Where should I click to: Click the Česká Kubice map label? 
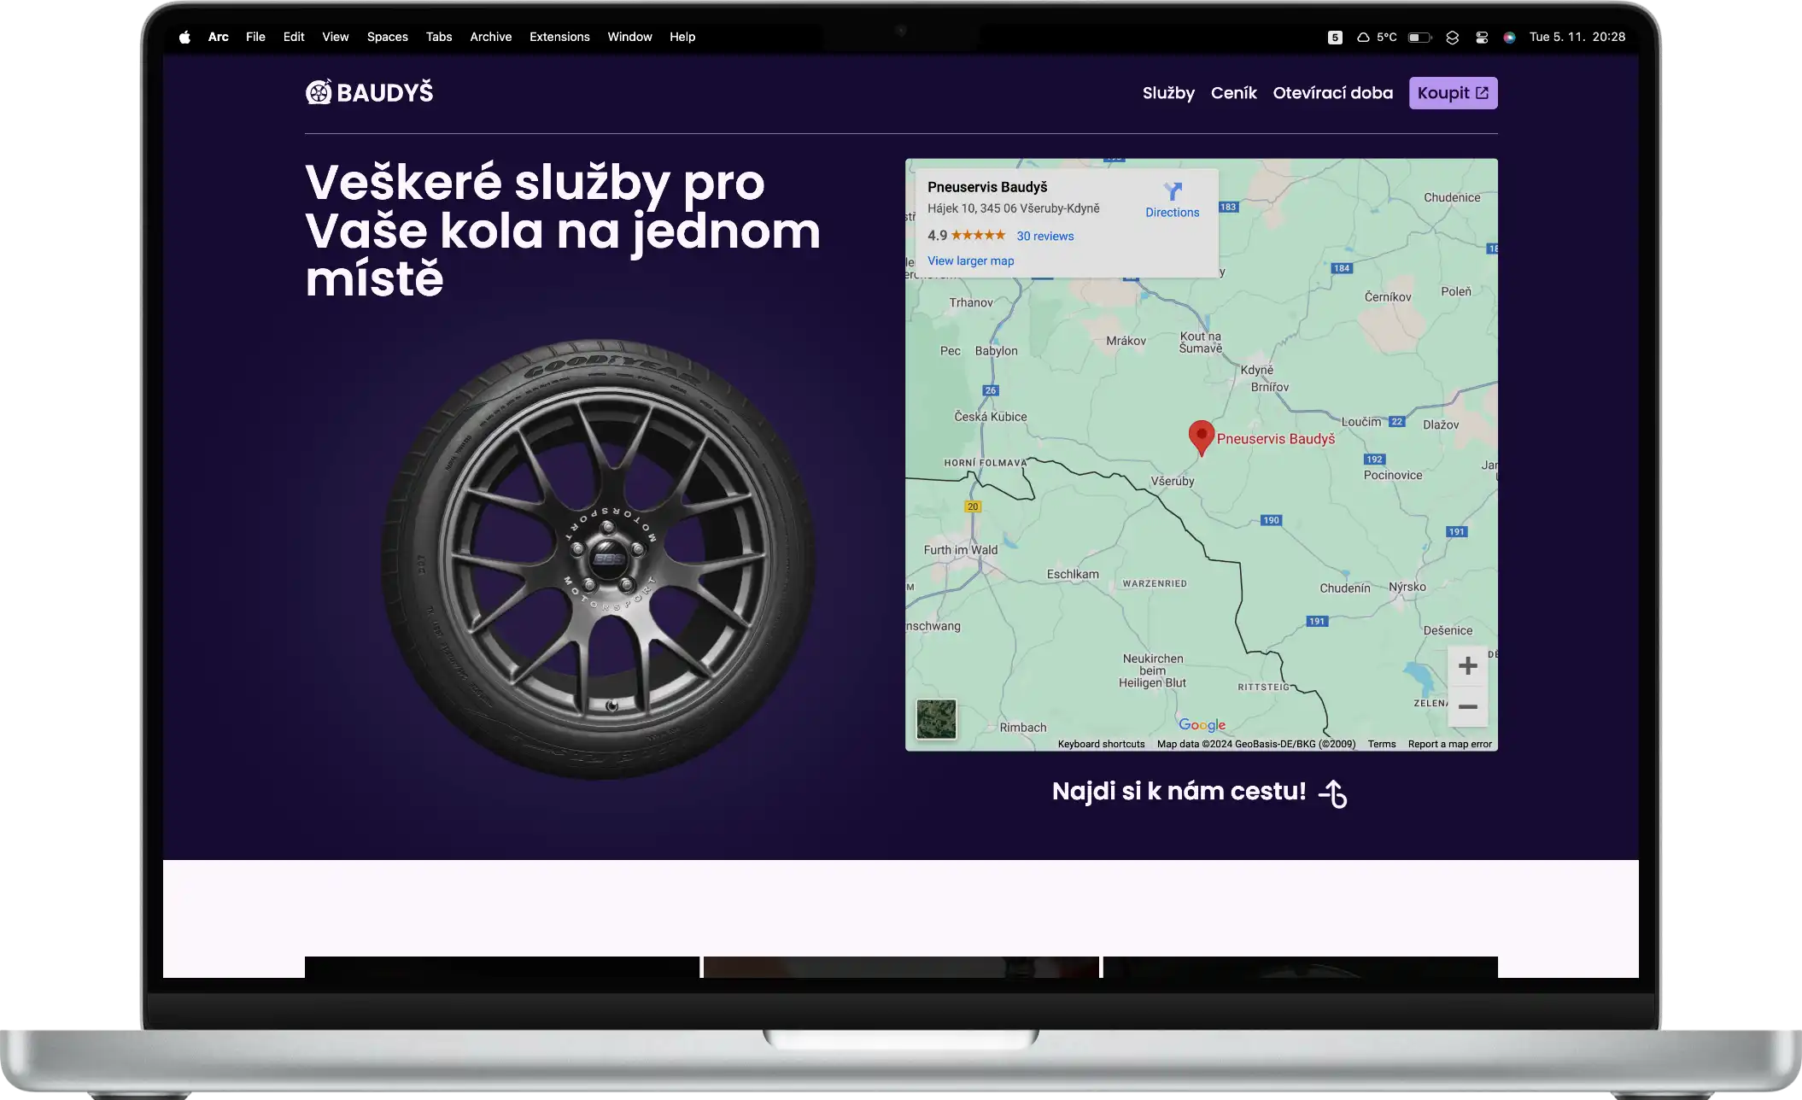tap(990, 417)
